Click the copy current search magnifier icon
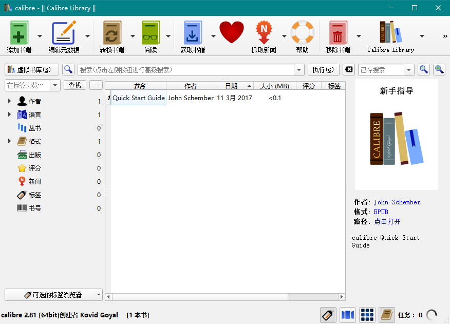The image size is (450, 324). (424, 70)
